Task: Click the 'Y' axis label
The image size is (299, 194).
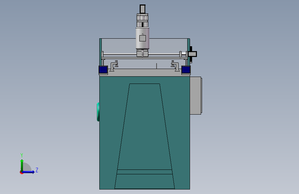Action: [x=22, y=155]
